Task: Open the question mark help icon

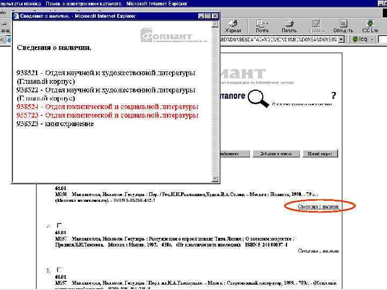Action: click(x=333, y=95)
